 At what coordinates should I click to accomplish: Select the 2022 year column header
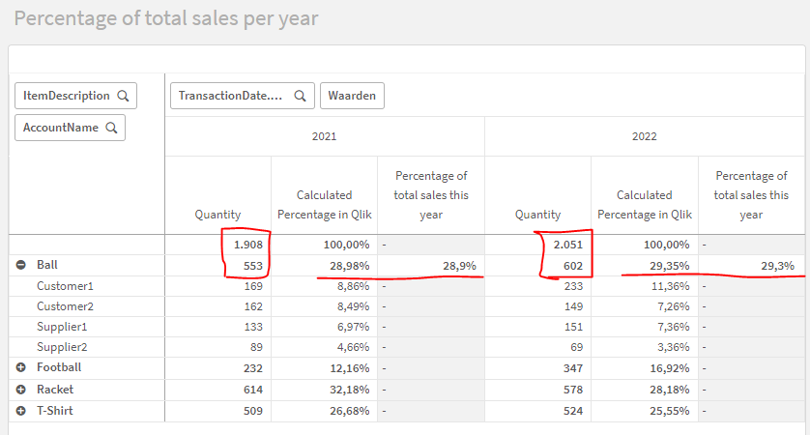click(644, 137)
